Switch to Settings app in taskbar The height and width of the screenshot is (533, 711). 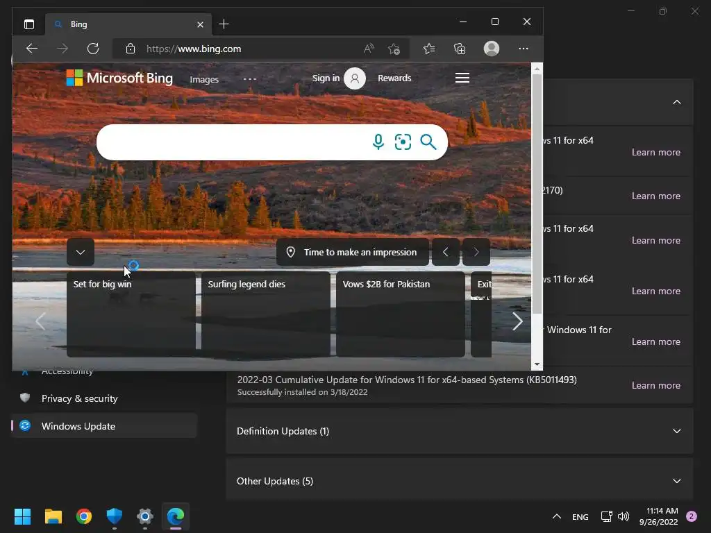click(145, 516)
